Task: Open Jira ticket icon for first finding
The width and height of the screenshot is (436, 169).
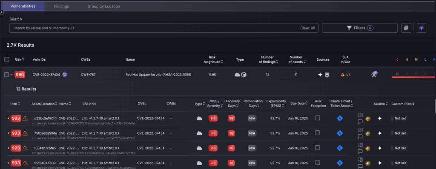Action: pos(339,118)
